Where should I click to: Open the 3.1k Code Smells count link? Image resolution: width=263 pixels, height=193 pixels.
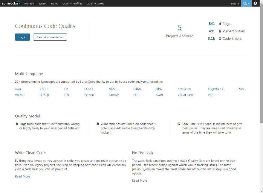tap(211, 39)
